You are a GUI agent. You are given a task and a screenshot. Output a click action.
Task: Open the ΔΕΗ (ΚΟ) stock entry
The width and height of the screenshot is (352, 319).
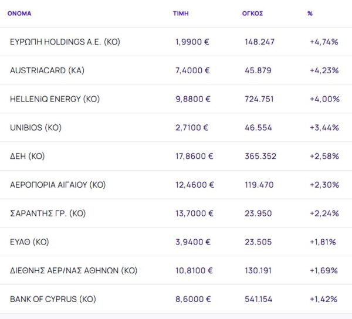[x=28, y=156]
